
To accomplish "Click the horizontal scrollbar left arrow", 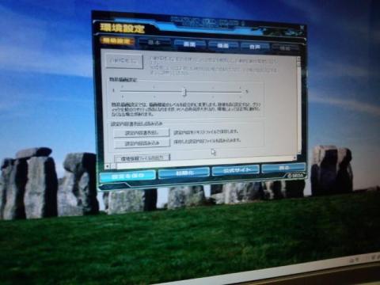I will [x=107, y=166].
